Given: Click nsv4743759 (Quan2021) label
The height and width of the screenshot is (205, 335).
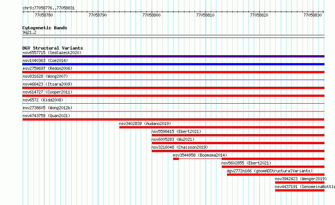Looking at the screenshot, I should pyautogui.click(x=46, y=116).
